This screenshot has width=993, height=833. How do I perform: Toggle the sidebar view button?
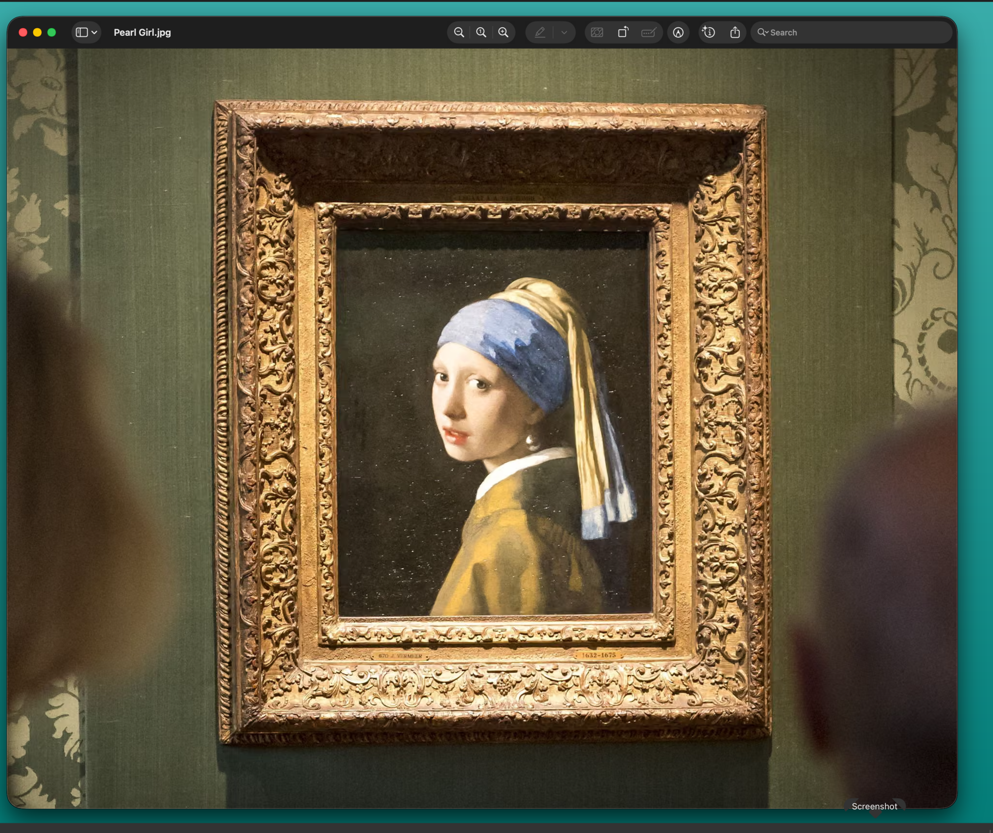click(81, 32)
